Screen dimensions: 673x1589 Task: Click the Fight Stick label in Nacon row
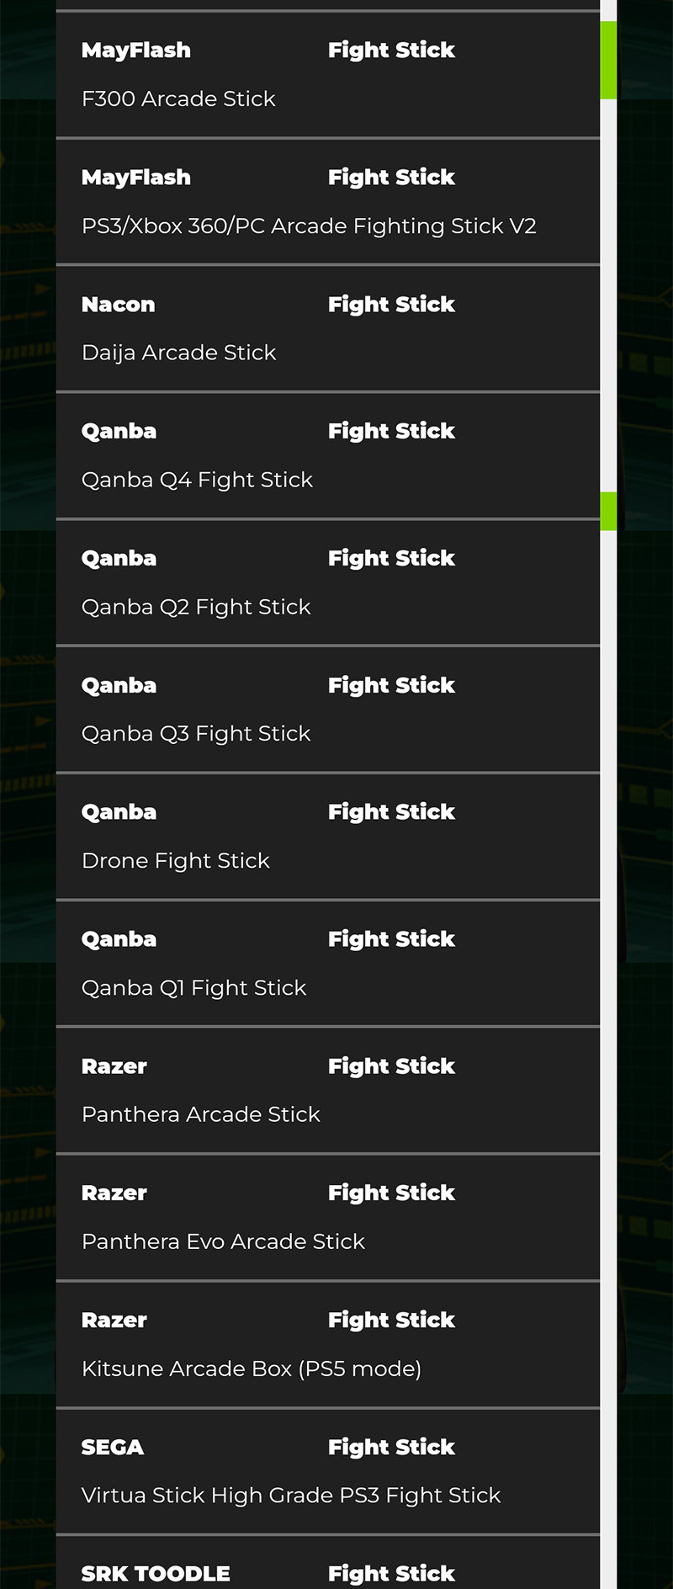391,305
